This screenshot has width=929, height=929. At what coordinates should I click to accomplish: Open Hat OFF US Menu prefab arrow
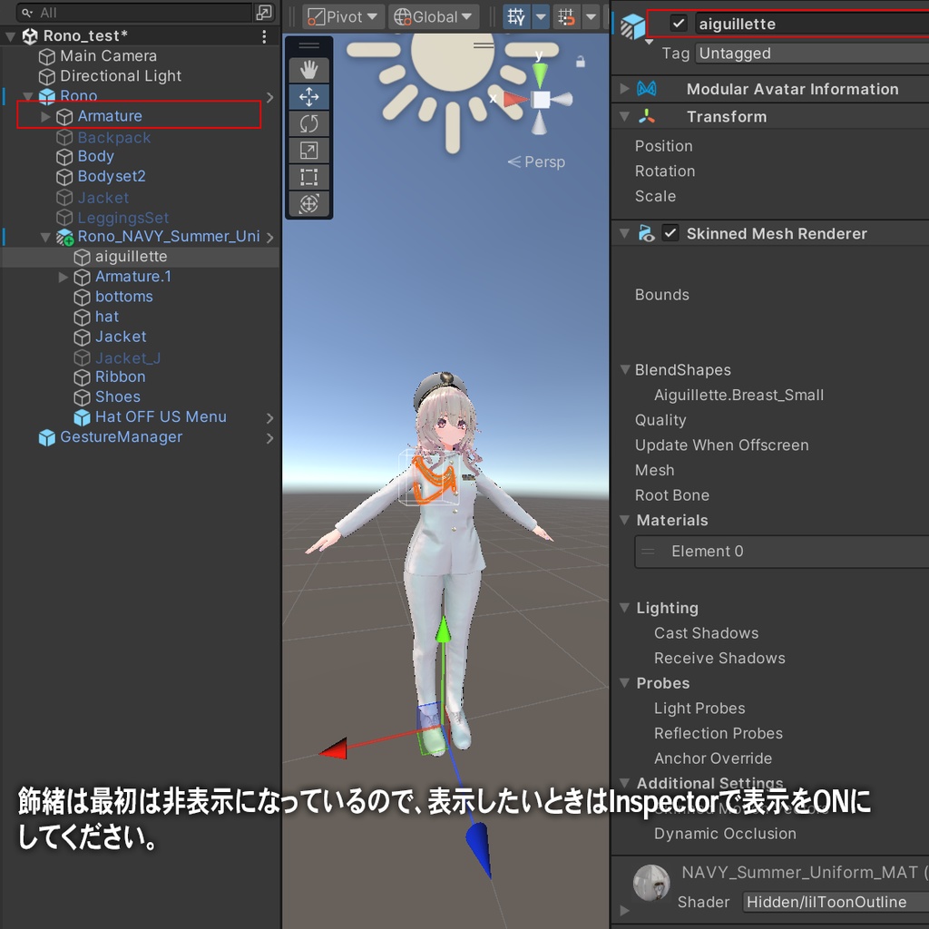tap(270, 417)
